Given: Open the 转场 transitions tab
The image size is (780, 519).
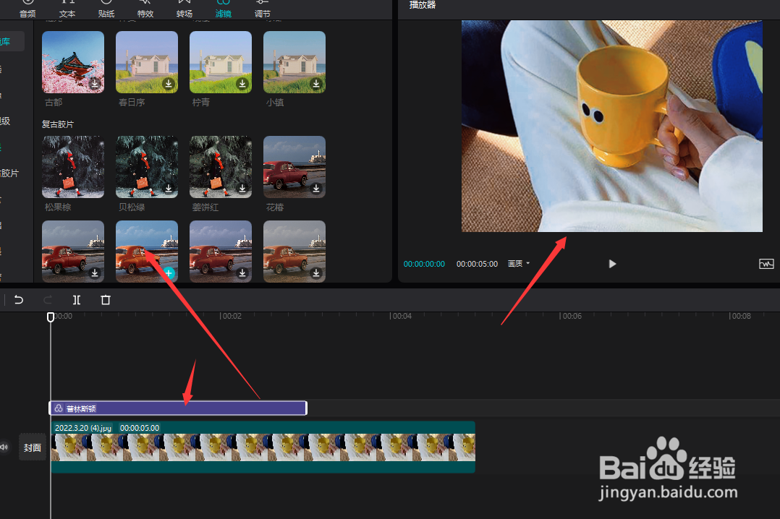Looking at the screenshot, I should tap(184, 9).
